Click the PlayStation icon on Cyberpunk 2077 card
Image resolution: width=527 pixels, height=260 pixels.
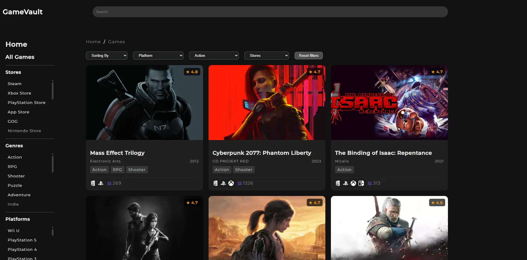click(223, 183)
